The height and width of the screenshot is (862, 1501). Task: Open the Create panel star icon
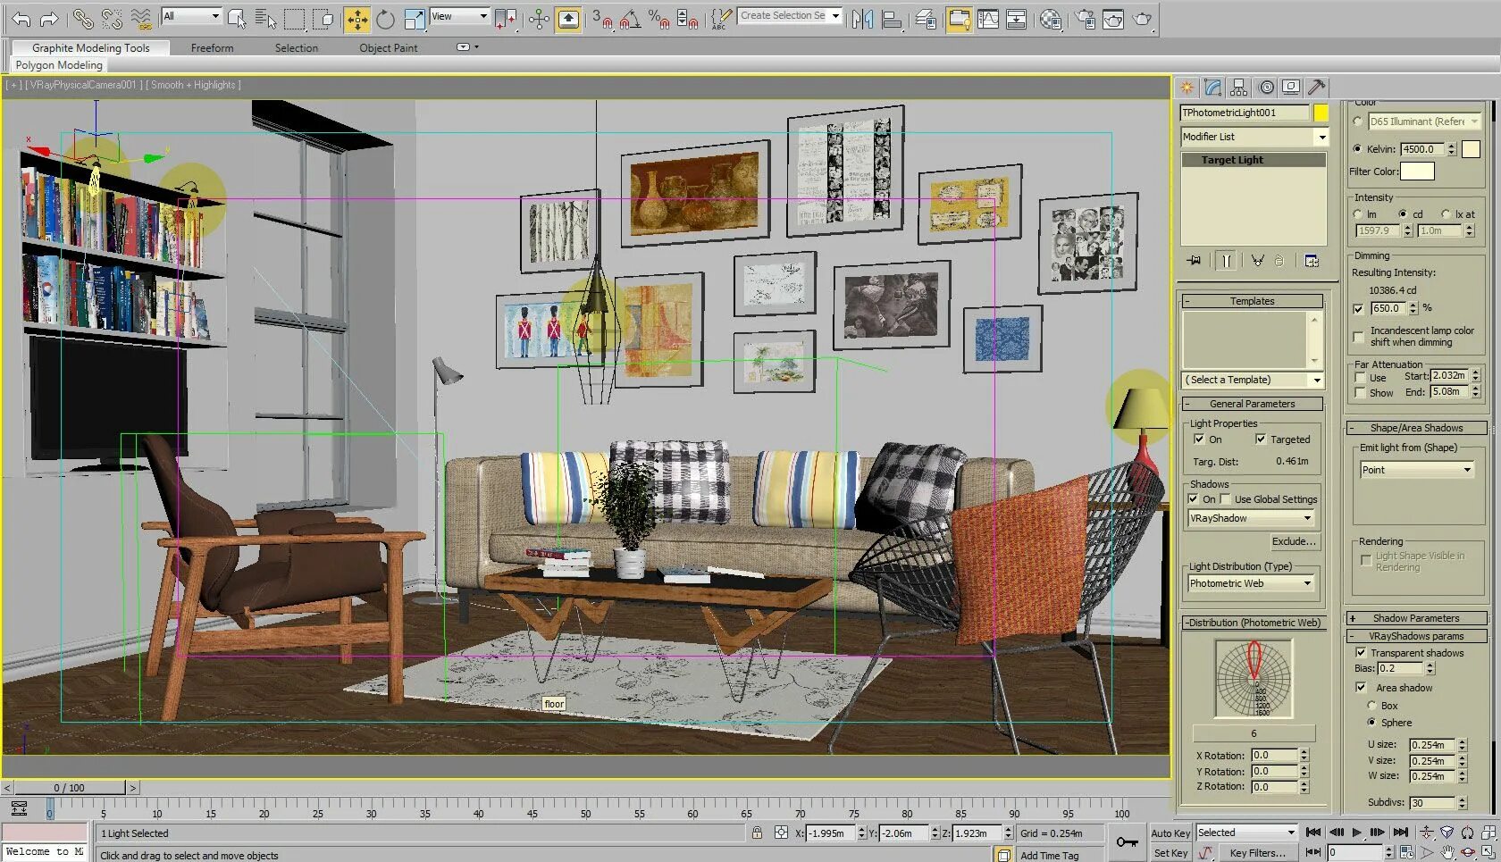click(1187, 88)
